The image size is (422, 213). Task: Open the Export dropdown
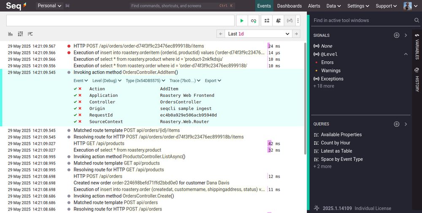coord(213,80)
